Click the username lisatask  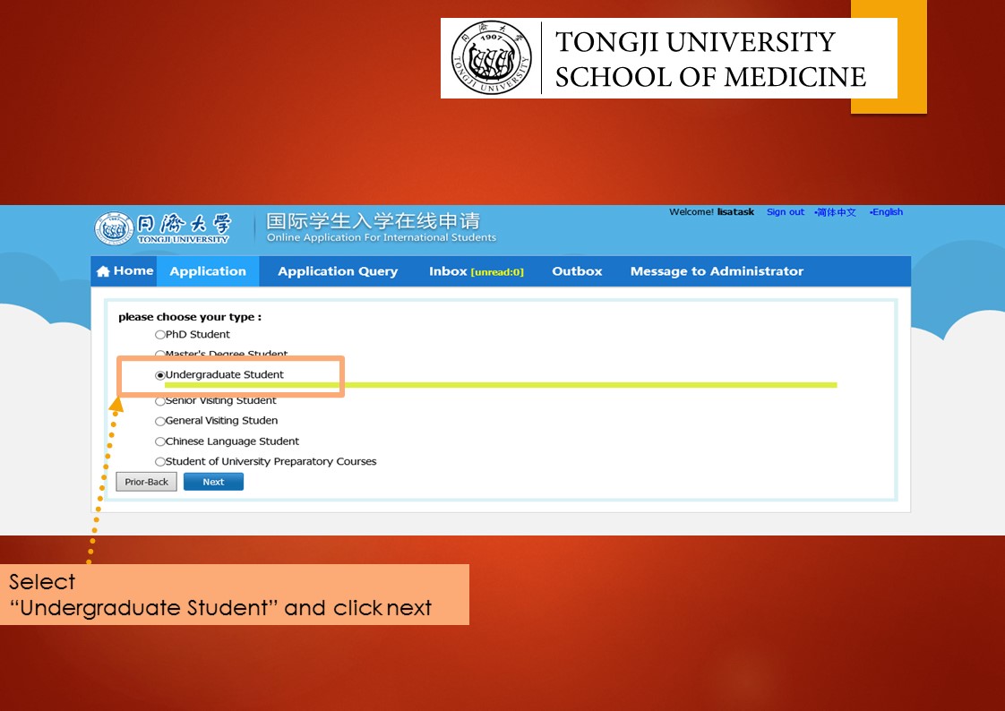click(x=735, y=212)
